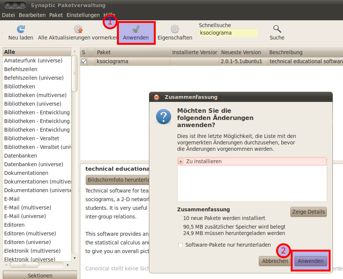This screenshot has height=279, width=343.
Task: Open the Einstellungen menu
Action: (x=83, y=15)
